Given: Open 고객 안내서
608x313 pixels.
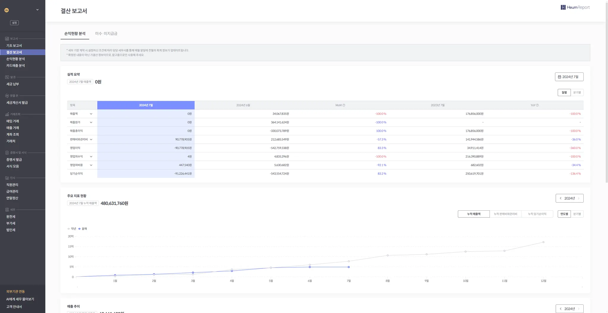Looking at the screenshot, I should tap(14, 307).
